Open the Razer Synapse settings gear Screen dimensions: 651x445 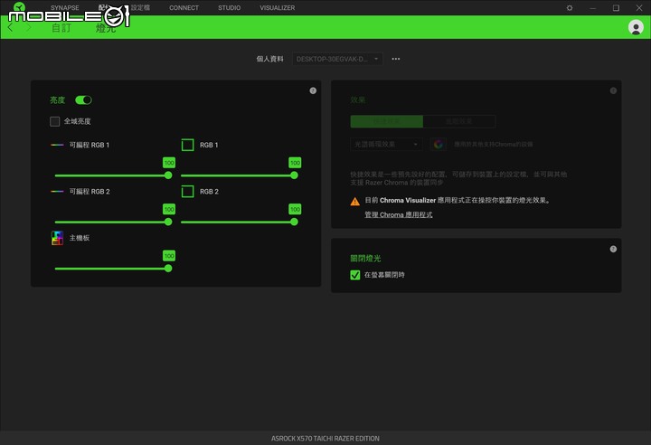[570, 8]
